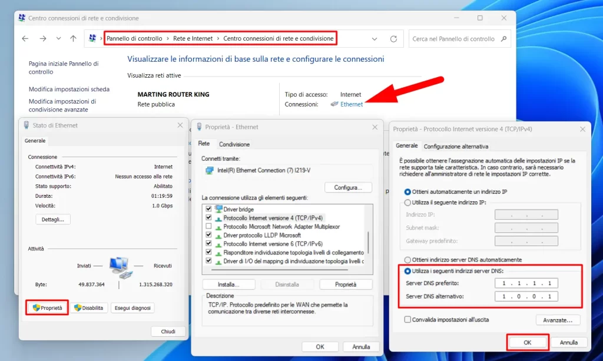Click Proprietà button in Stato di Ethernet
Image resolution: width=603 pixels, height=361 pixels.
pyautogui.click(x=47, y=308)
